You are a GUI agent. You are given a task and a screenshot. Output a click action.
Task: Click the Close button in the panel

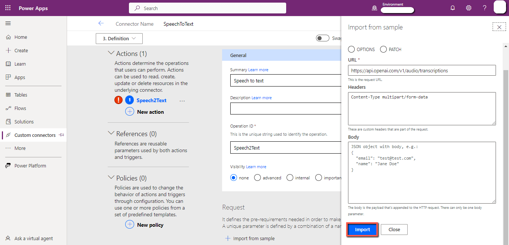394,229
